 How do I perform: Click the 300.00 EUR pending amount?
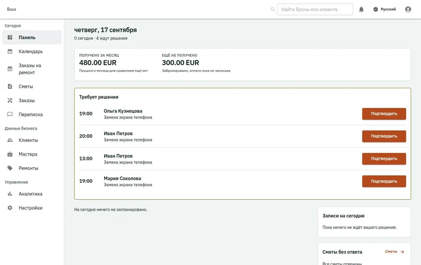[x=180, y=63]
